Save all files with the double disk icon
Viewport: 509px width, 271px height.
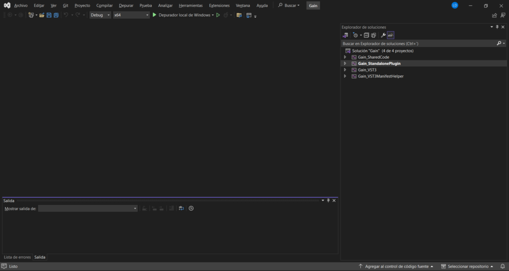[x=56, y=15]
